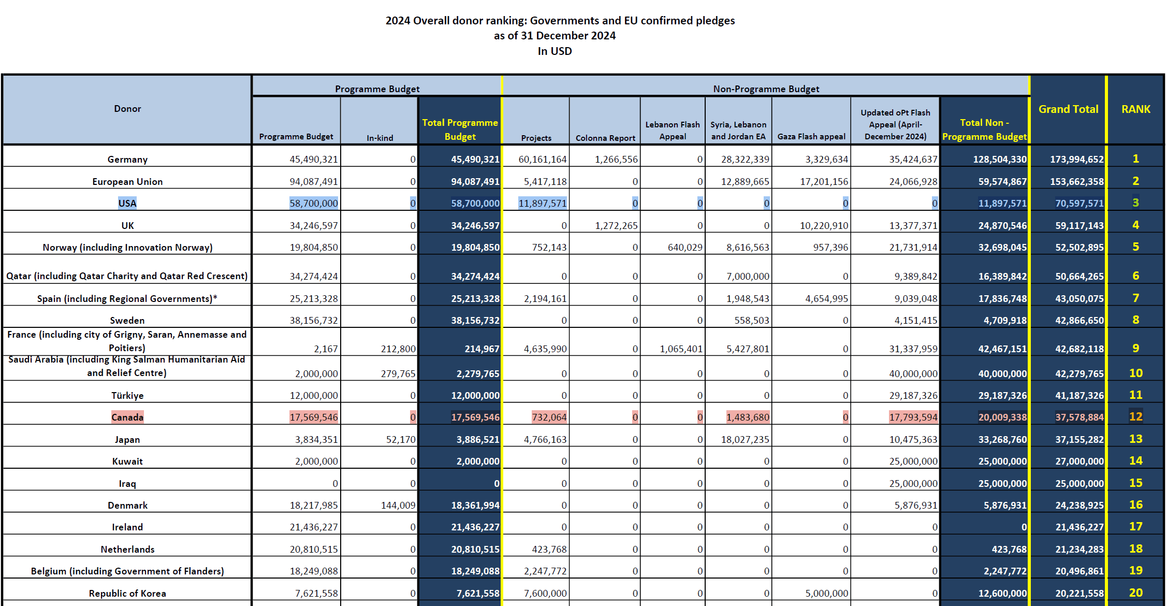This screenshot has height=606, width=1167.
Task: Select the highlighted USA donor cell
Action: (127, 203)
